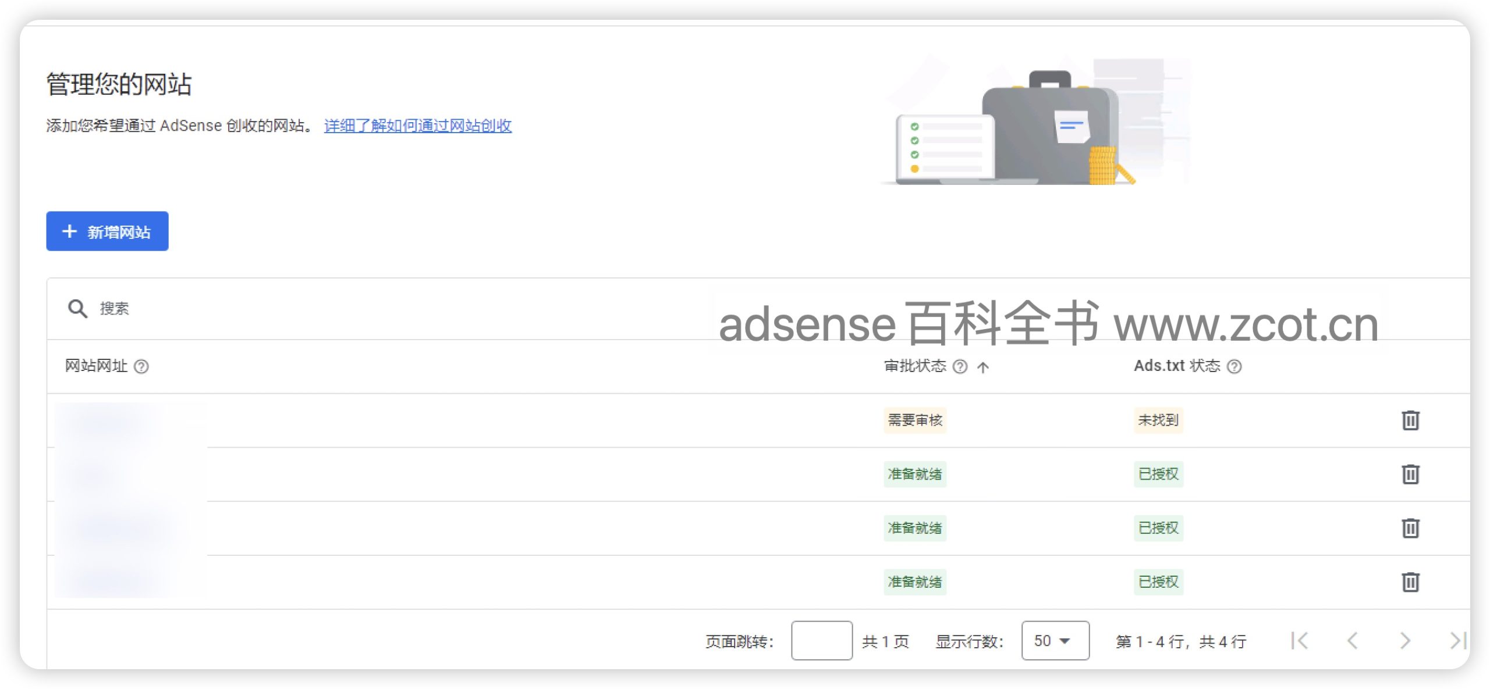Click 已授权 badge in last row
This screenshot has width=1490, height=689.
[1158, 581]
